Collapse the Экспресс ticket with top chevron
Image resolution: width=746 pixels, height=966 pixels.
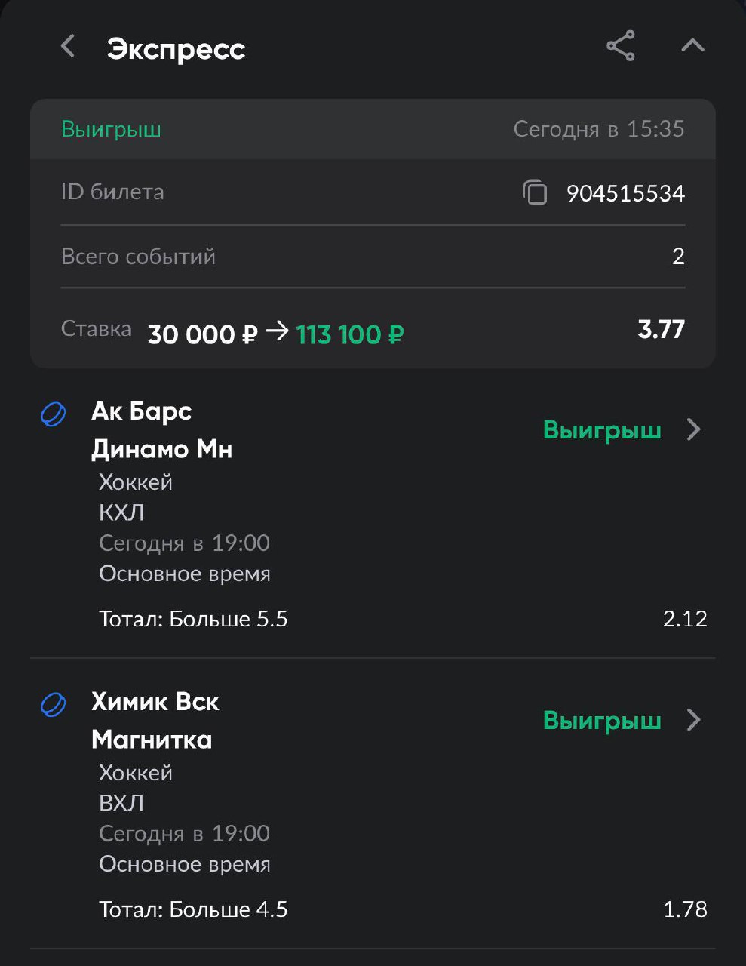coord(692,46)
